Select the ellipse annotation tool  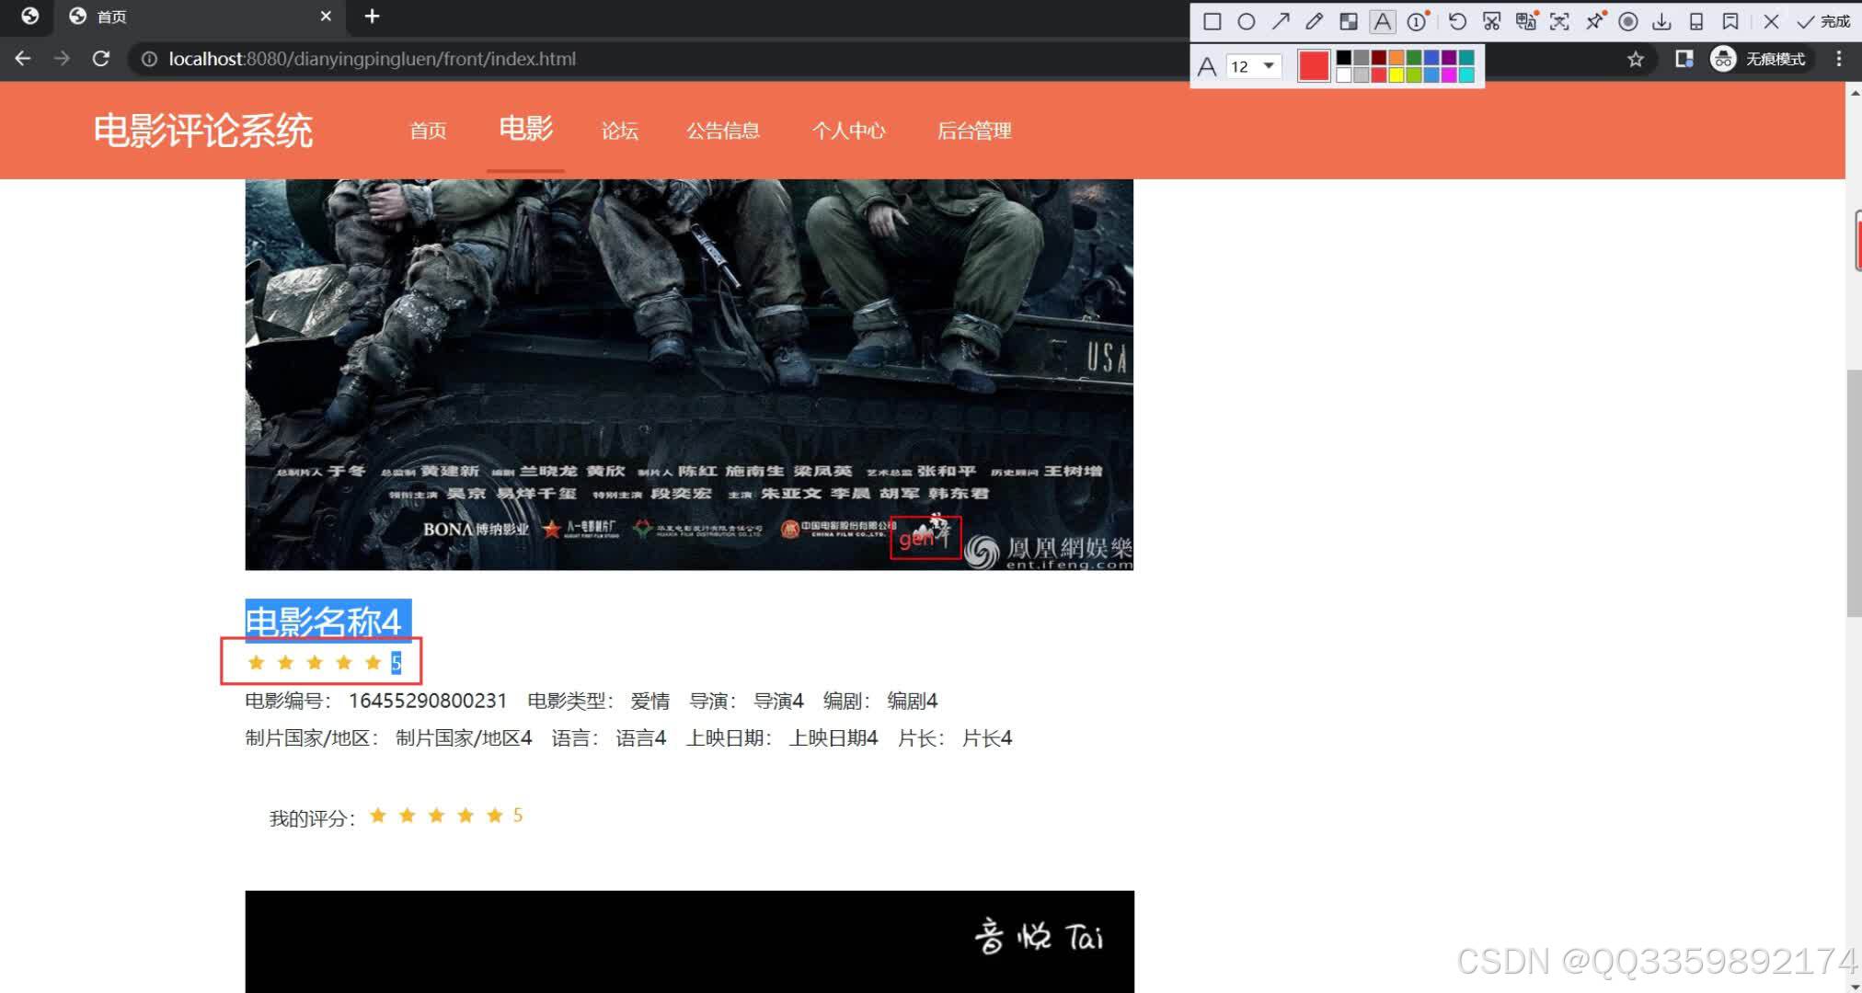point(1247,20)
